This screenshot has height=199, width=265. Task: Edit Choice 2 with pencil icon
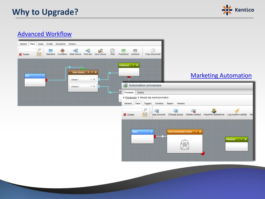[x=91, y=86]
